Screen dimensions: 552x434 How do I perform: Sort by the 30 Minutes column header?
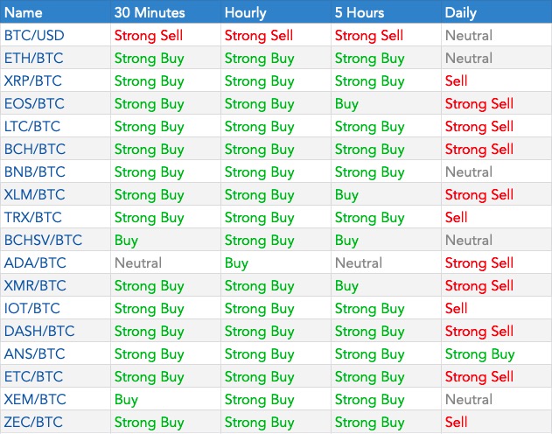click(149, 13)
